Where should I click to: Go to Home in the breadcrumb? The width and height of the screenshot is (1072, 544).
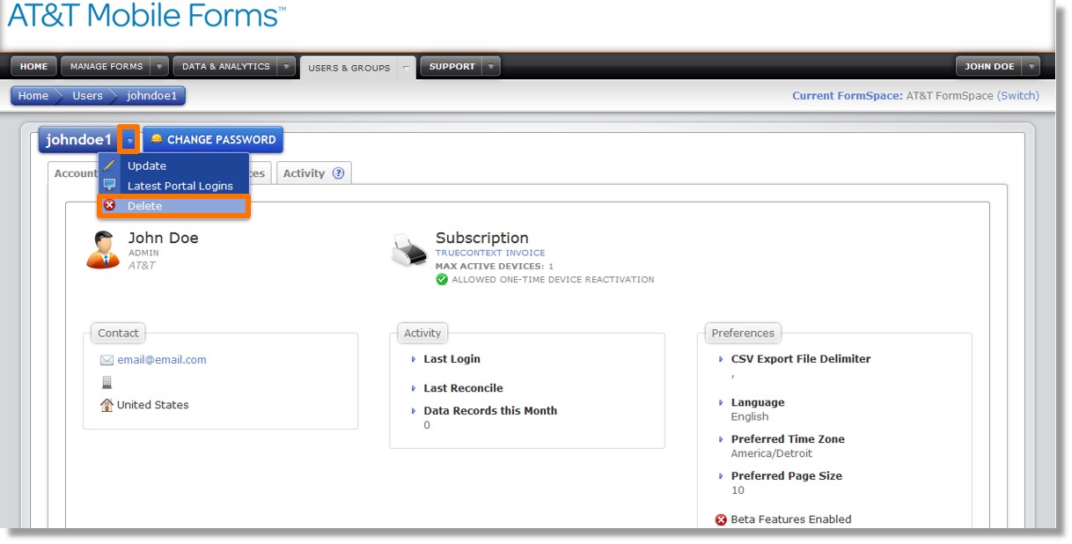[33, 96]
